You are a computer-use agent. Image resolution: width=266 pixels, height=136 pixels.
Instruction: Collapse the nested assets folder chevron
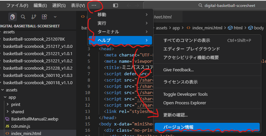pyautogui.click(x=2, y=90)
